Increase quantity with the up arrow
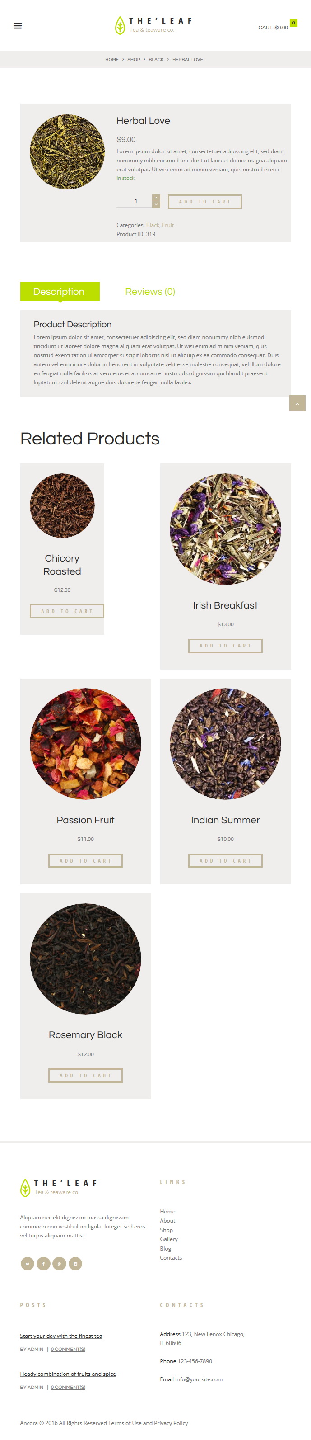Viewport: 311px width, 1440px height. pos(156,197)
